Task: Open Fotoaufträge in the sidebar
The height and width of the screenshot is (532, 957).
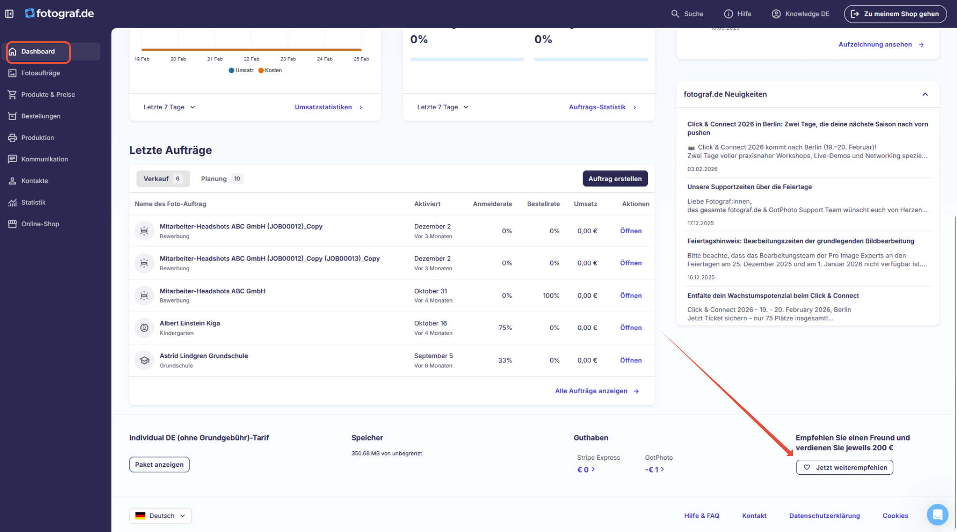Action: click(x=40, y=73)
